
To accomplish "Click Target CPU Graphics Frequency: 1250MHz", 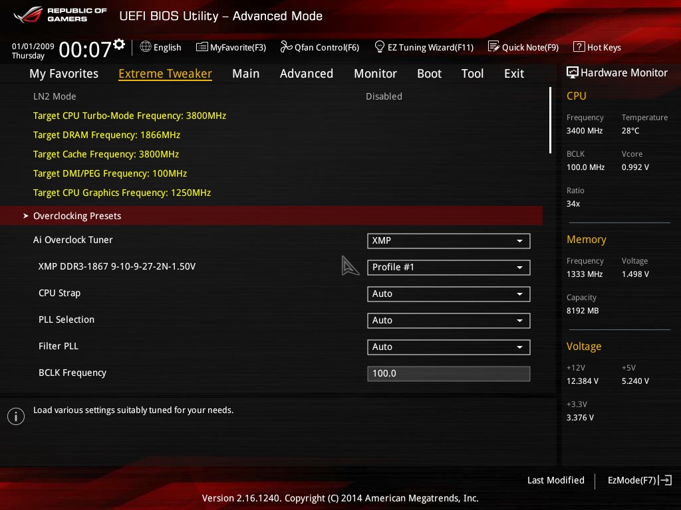I will click(x=122, y=193).
